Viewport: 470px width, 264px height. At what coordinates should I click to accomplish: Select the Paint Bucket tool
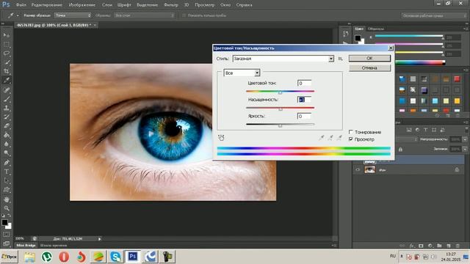(7, 135)
